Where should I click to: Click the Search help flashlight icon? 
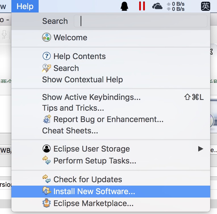[x=47, y=68]
